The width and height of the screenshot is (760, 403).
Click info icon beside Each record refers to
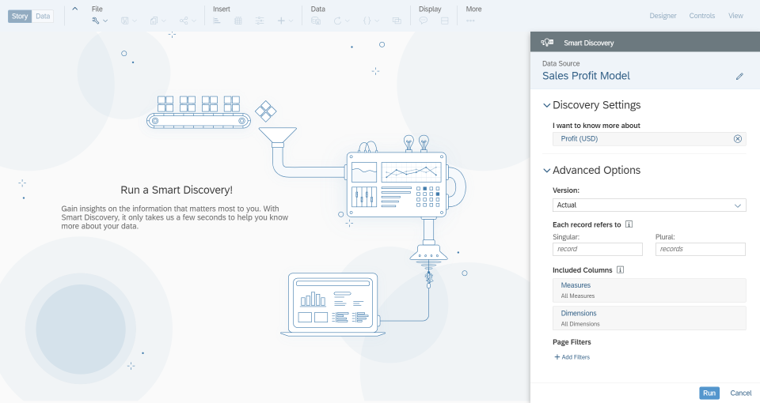pyautogui.click(x=629, y=224)
